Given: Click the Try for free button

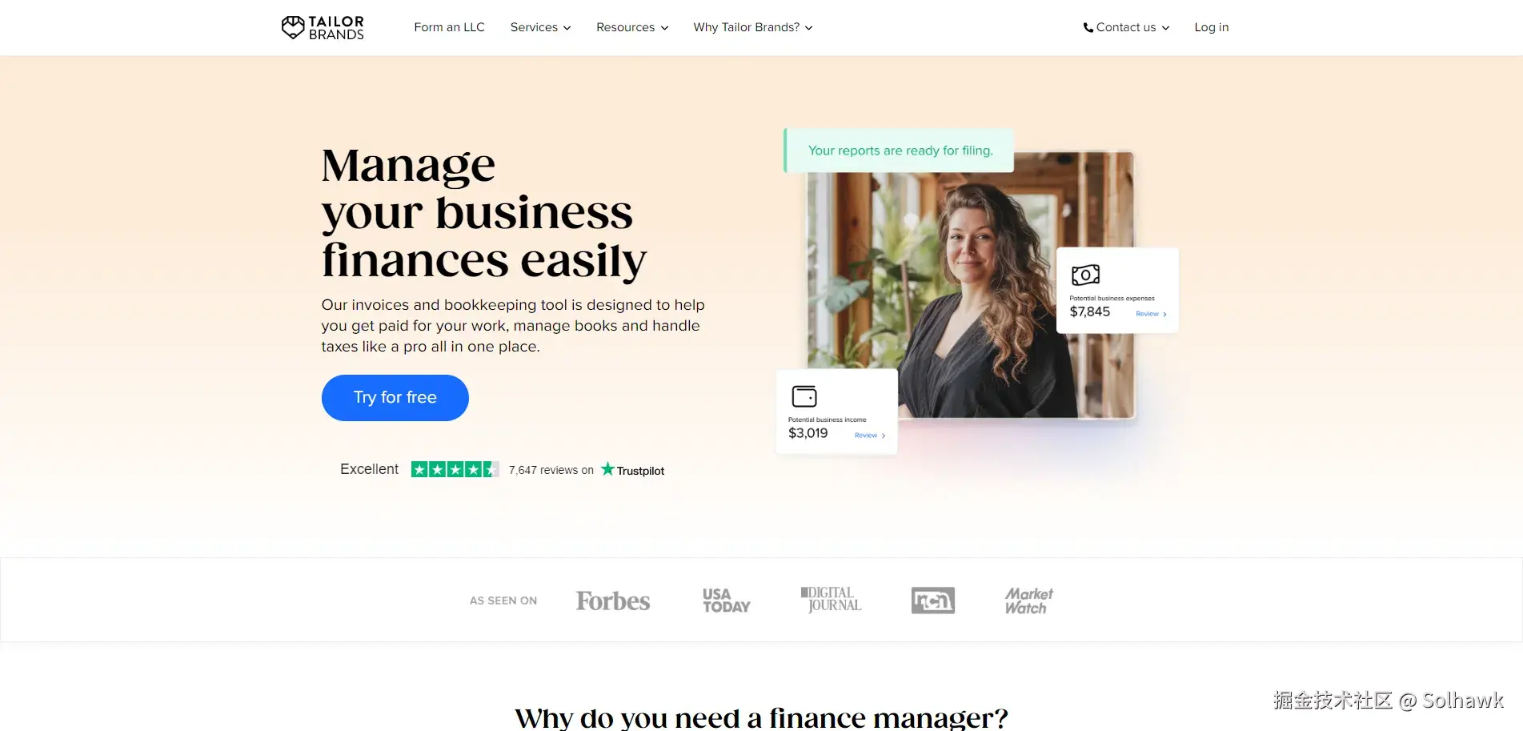Looking at the screenshot, I should click(x=395, y=398).
